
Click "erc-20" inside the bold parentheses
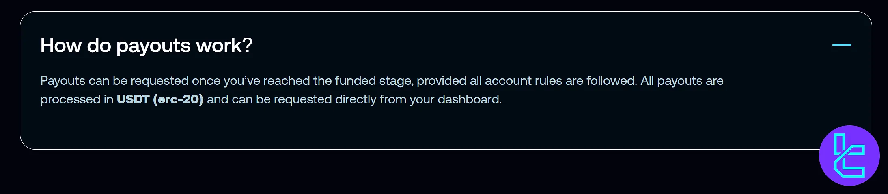click(178, 99)
